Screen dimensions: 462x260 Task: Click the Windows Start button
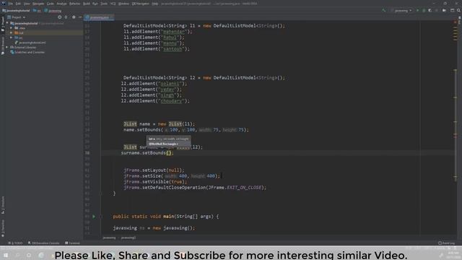6,255
